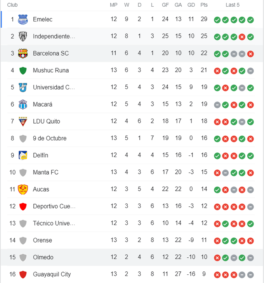Select the Orense team name
Viewport: 264px width, 283px height.
tap(42, 240)
